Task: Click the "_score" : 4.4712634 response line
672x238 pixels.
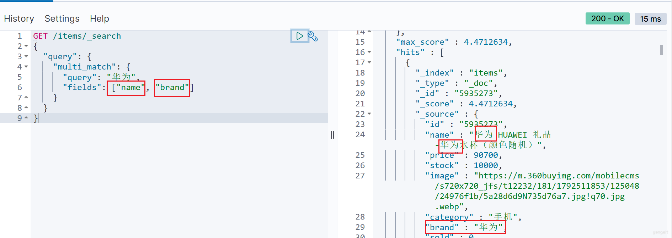Action: [x=466, y=104]
